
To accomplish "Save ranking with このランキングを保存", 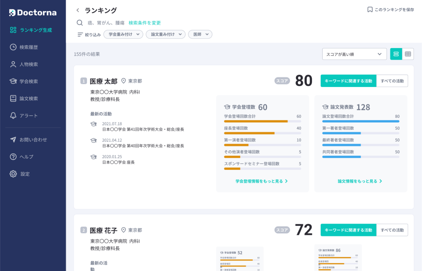I will [391, 10].
